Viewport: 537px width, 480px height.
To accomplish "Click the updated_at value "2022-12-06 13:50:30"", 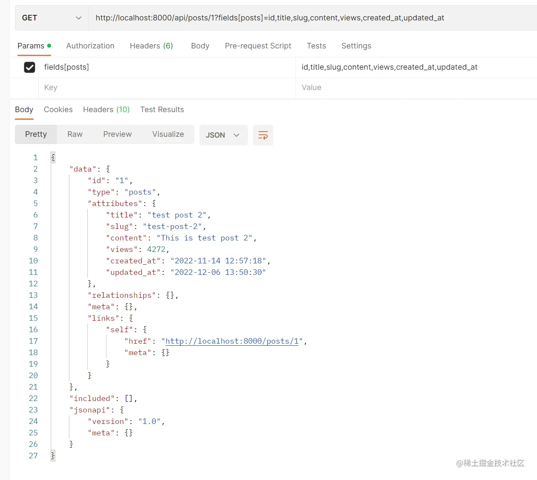I will (218, 272).
